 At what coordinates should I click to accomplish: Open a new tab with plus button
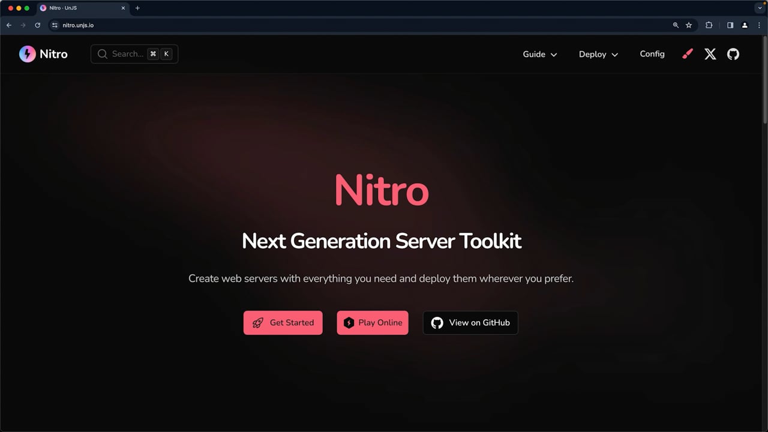[x=137, y=8]
